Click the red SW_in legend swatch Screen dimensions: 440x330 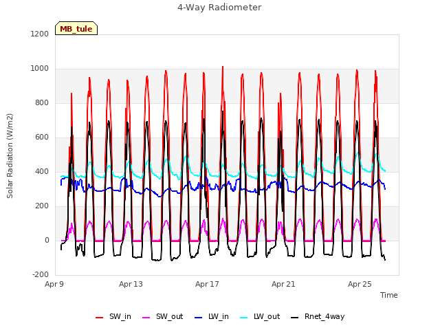pyautogui.click(x=99, y=318)
